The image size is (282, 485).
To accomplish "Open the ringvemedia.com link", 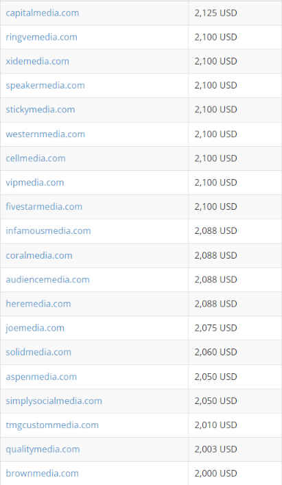I will 41,38.
